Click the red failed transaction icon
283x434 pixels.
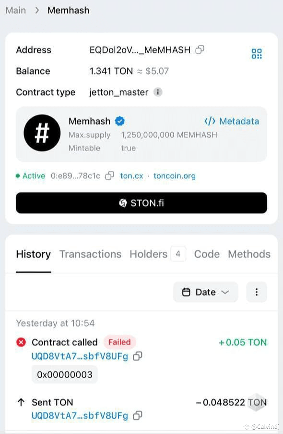(x=20, y=342)
